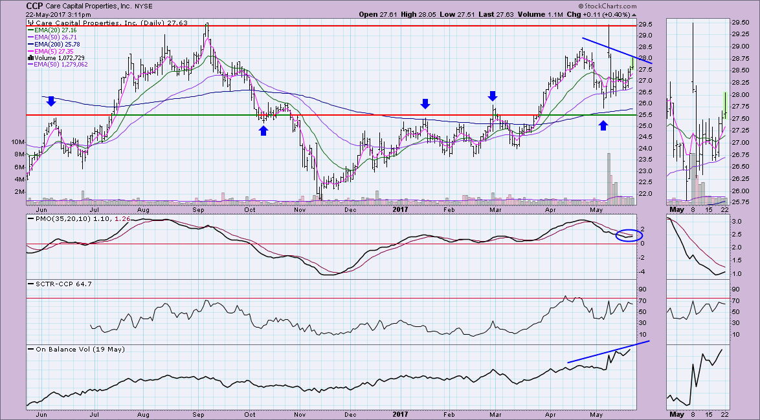Click the blue up arrow under May price
This screenshot has height=420, width=760.
(603, 125)
